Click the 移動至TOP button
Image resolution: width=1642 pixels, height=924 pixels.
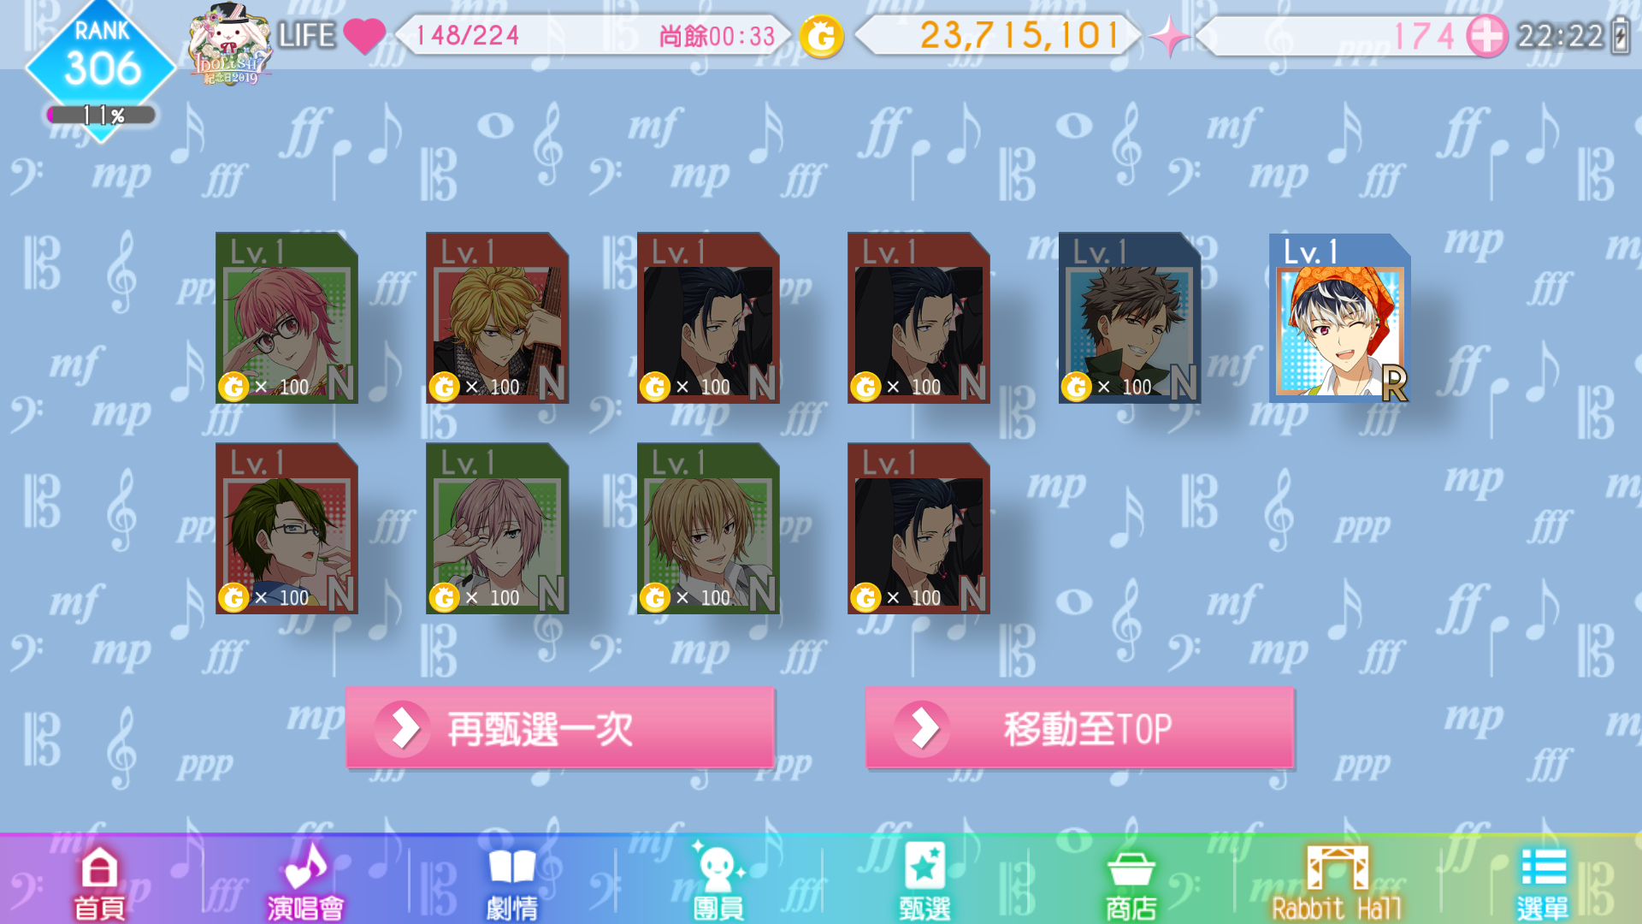coord(1079,728)
